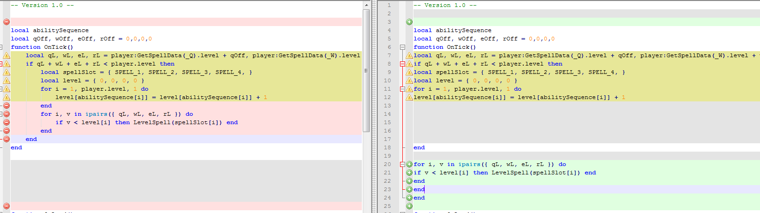Collapse the 'for i, v in ipairs' fold on line 20

[403, 164]
